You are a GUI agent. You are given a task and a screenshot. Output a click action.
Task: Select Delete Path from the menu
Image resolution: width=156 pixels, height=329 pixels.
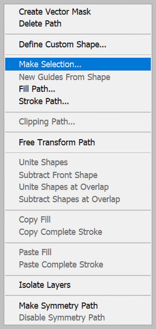(40, 24)
